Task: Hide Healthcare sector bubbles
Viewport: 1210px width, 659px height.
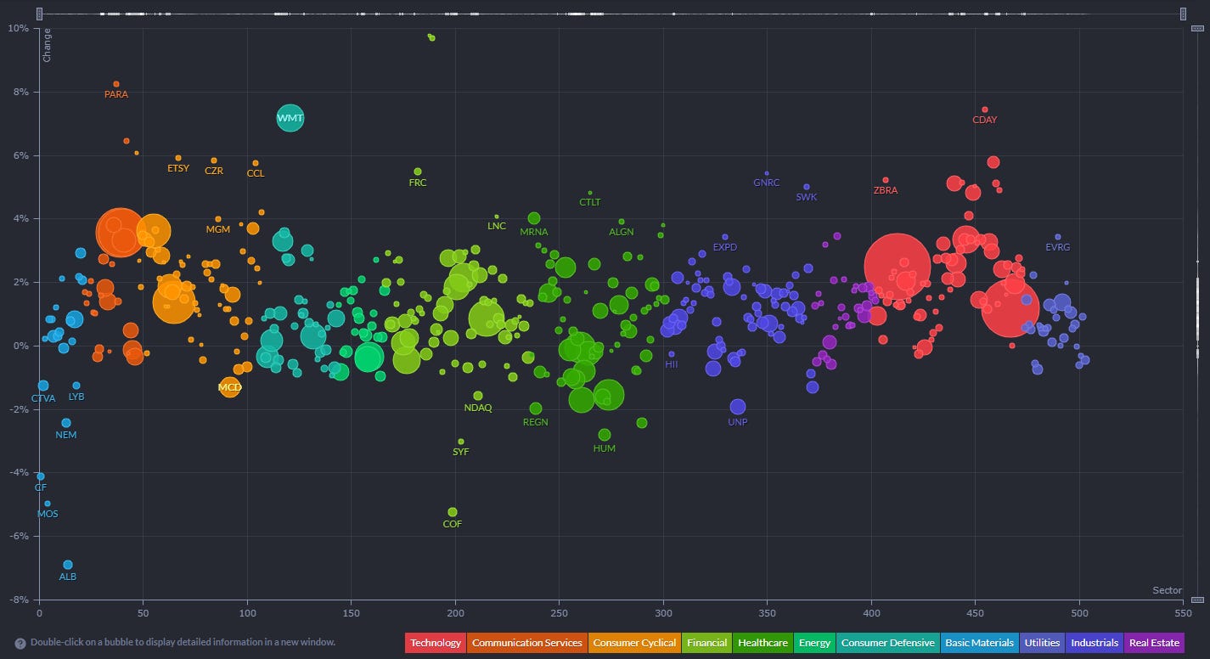Action: 763,643
